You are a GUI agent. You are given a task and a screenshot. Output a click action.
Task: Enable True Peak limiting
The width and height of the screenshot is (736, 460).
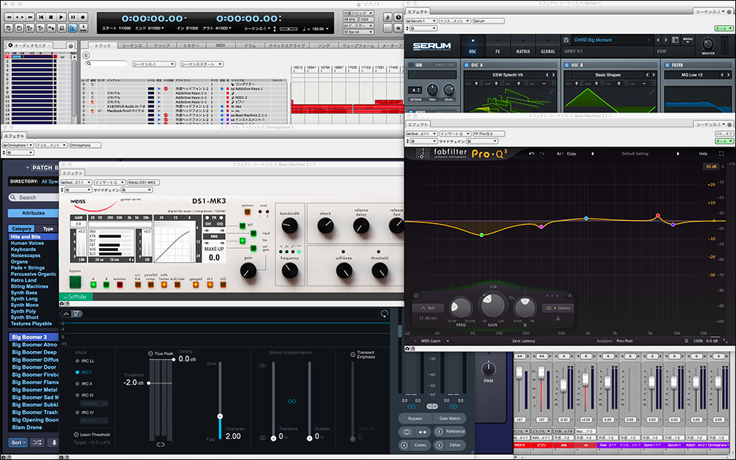click(x=161, y=353)
